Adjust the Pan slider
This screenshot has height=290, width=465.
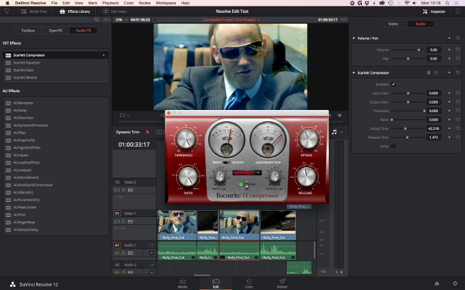(408, 59)
